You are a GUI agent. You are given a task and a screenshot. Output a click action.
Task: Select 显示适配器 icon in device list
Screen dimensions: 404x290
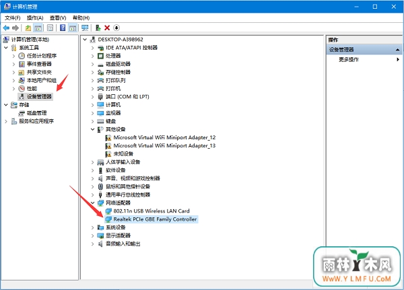point(100,235)
